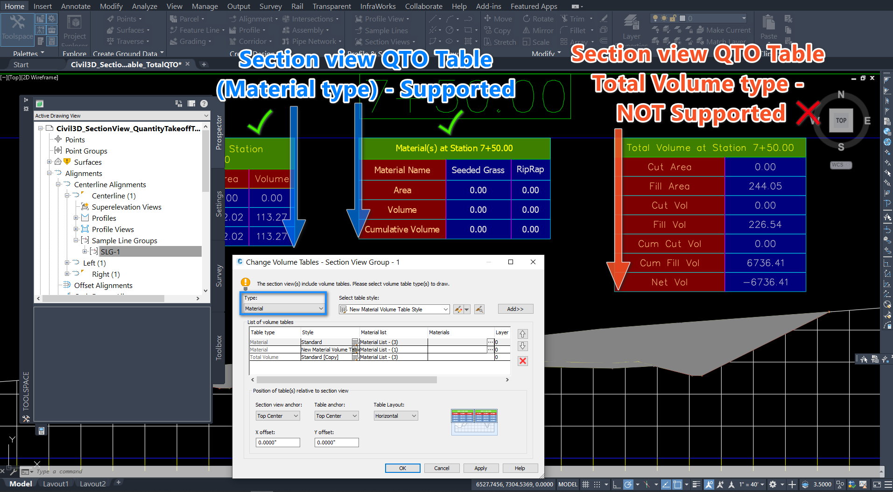Click the X offset input field
The height and width of the screenshot is (492, 893).
278,443
